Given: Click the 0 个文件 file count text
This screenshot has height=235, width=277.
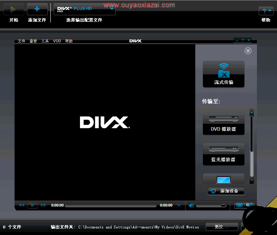Looking at the screenshot, I should pyautogui.click(x=12, y=227).
